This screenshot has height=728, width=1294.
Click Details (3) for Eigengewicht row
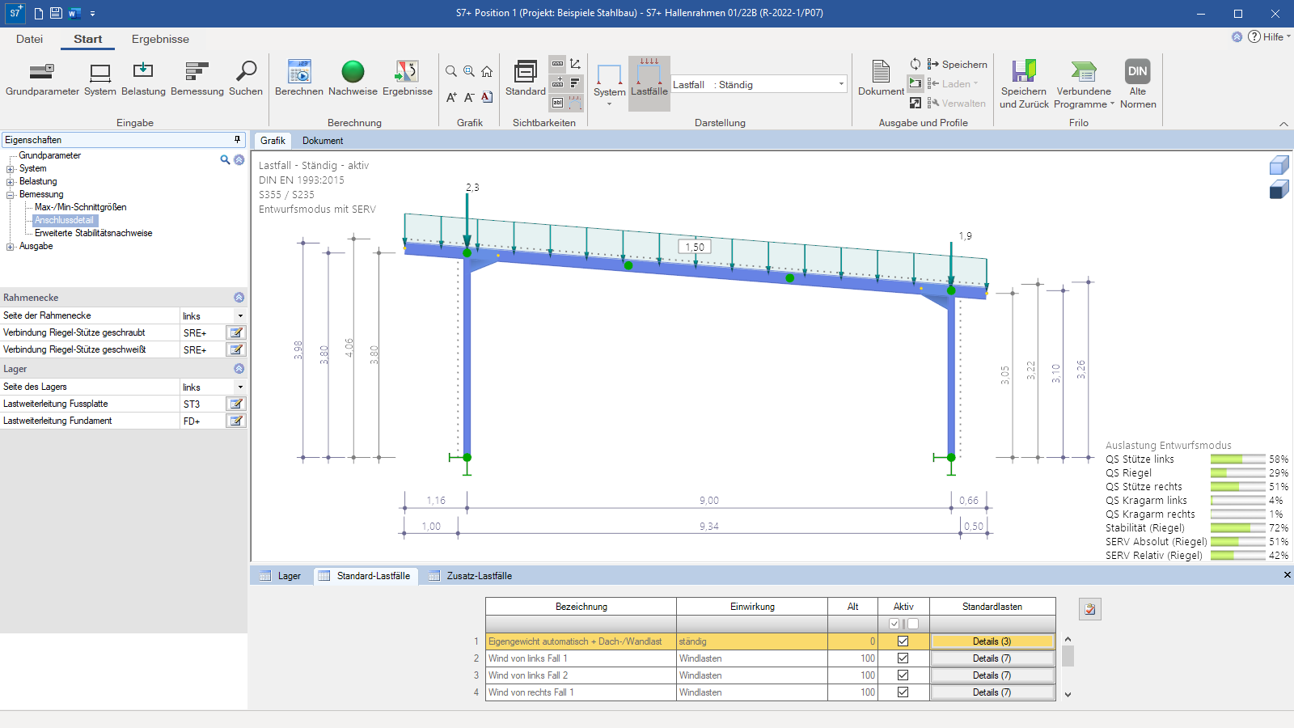[x=992, y=641]
